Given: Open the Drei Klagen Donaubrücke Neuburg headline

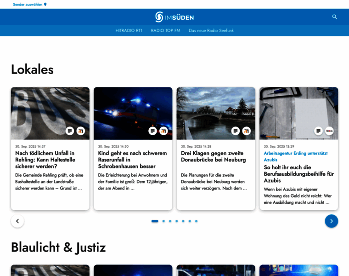Looking at the screenshot, I should pyautogui.click(x=213, y=156).
